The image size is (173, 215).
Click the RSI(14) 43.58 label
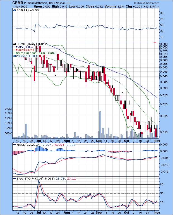(28, 10)
